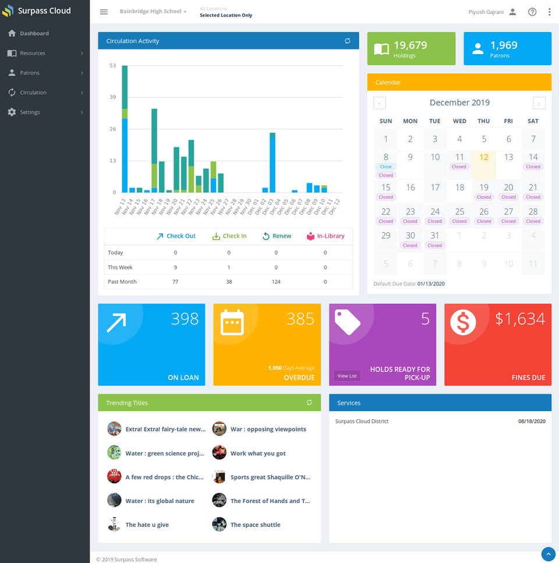Toggle the hamburger sidebar menu icon
Image resolution: width=559 pixels, height=563 pixels.
coord(104,12)
